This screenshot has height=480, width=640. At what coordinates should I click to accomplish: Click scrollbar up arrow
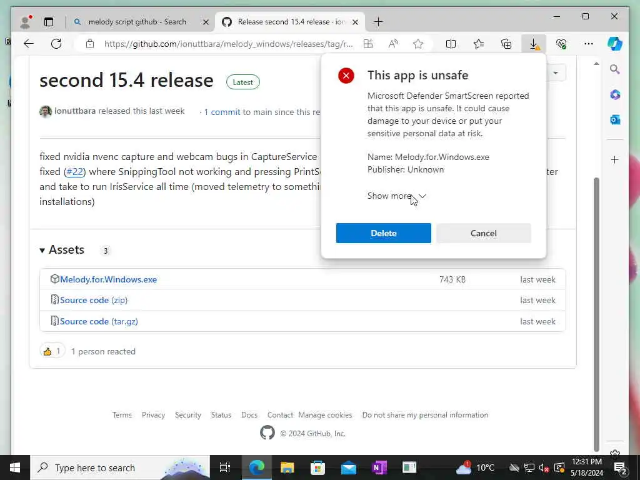click(x=596, y=64)
